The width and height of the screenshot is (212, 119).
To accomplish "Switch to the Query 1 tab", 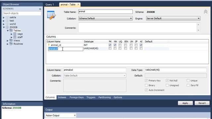I will tap(50, 5).
